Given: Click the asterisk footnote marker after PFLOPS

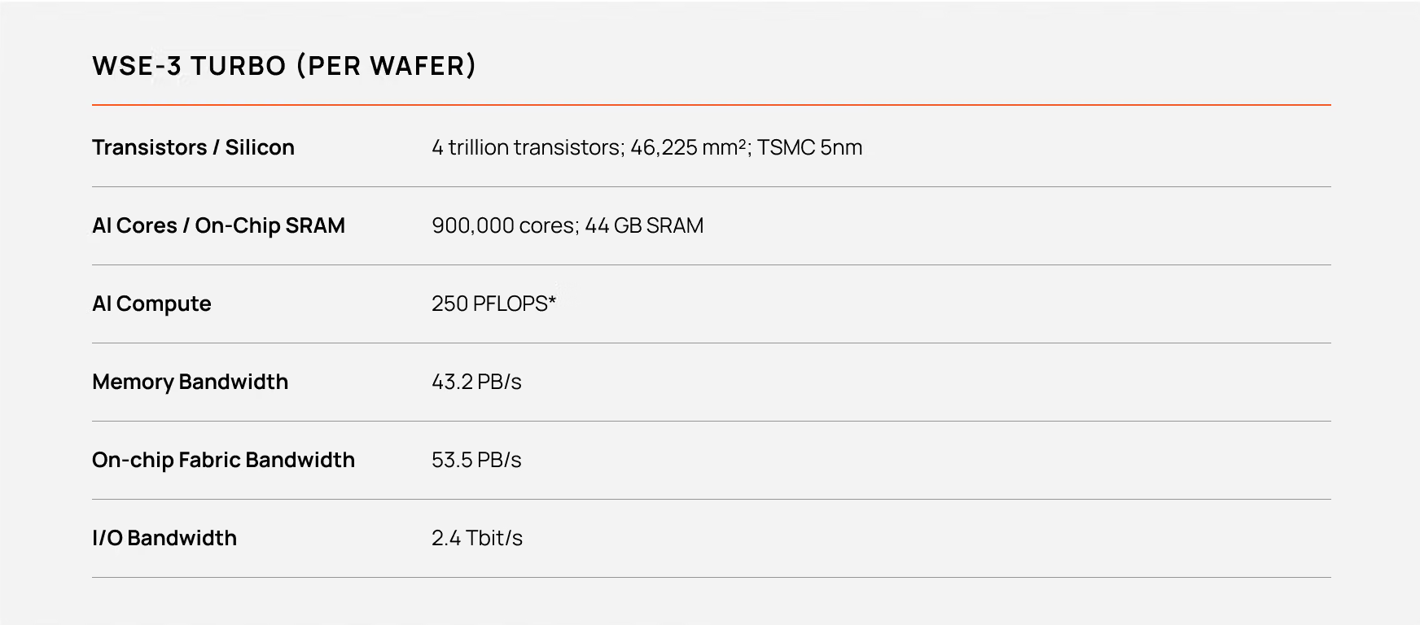Looking at the screenshot, I should coord(552,299).
